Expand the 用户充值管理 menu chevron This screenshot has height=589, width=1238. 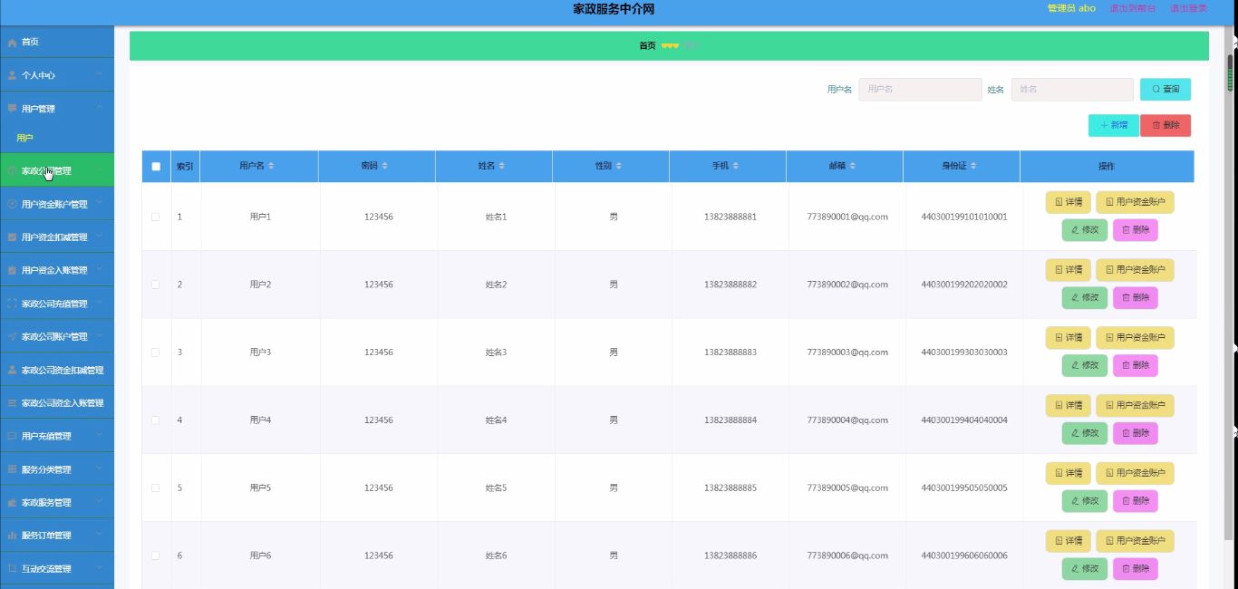point(100,436)
